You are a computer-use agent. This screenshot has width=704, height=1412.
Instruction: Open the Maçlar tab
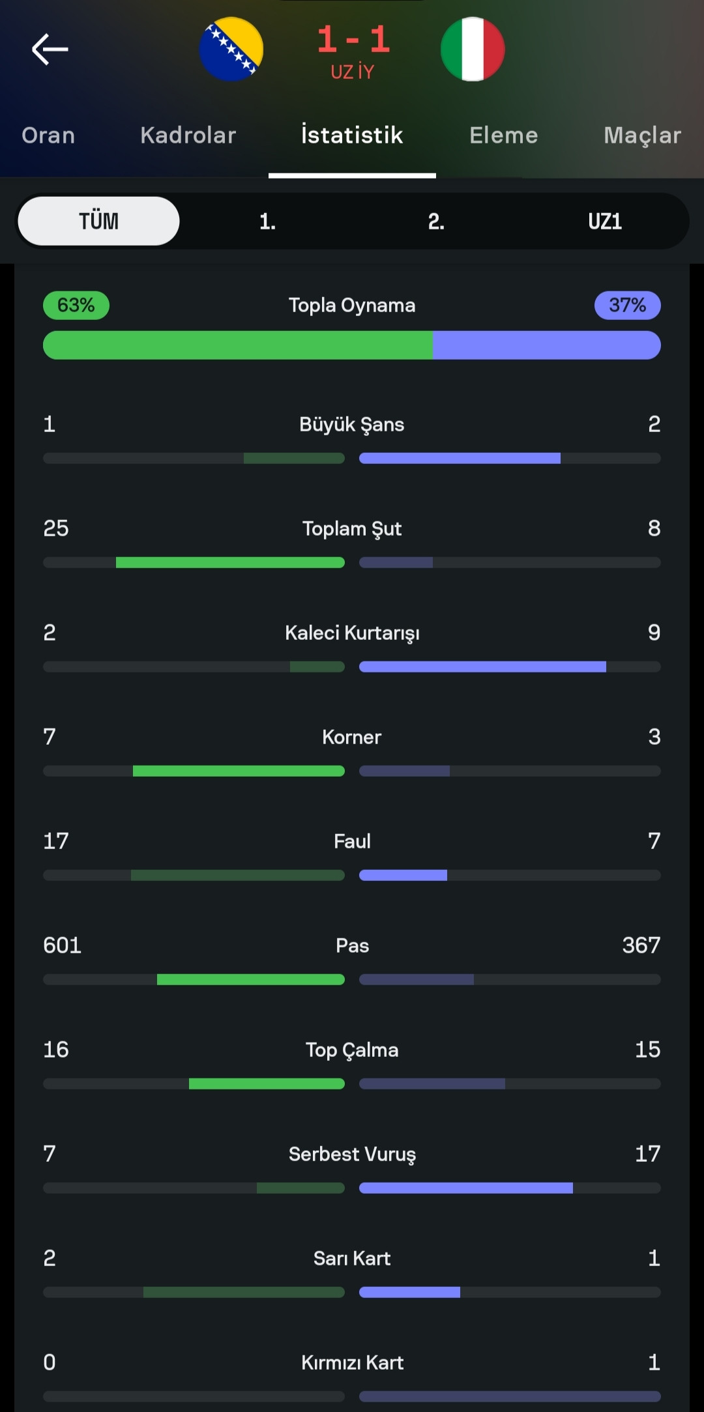click(642, 136)
